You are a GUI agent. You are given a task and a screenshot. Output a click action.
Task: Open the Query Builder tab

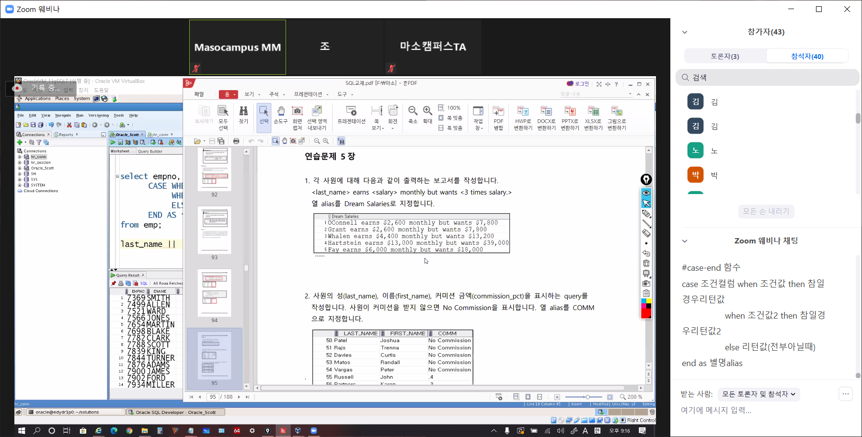pyautogui.click(x=150, y=151)
